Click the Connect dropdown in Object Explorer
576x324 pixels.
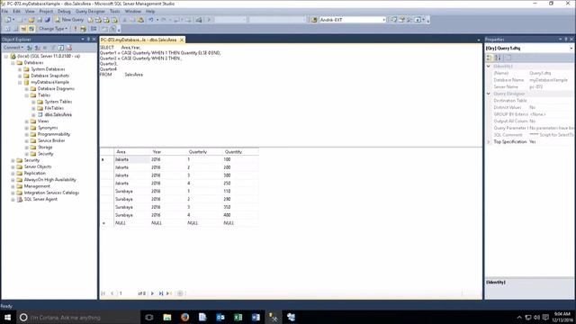point(13,48)
